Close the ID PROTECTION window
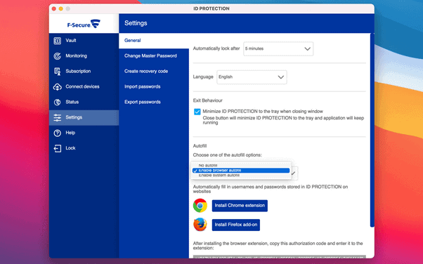423x264 pixels. pos(54,9)
